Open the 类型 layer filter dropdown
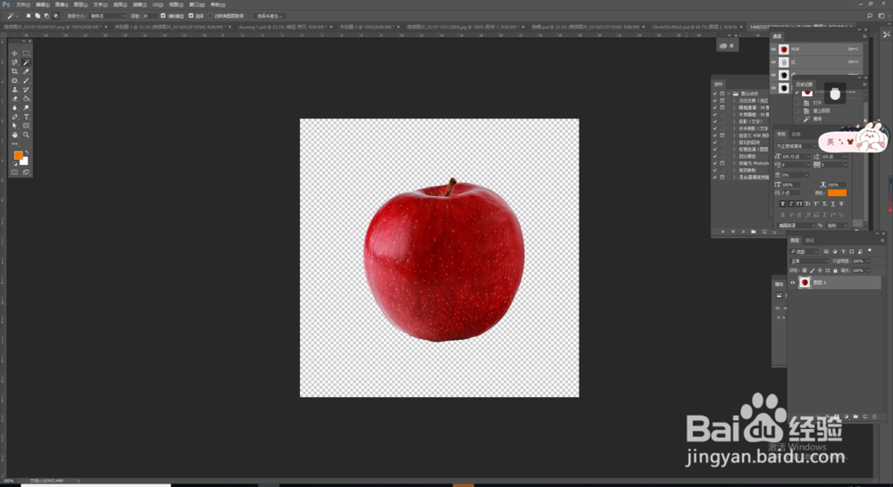The image size is (893, 487). (805, 252)
